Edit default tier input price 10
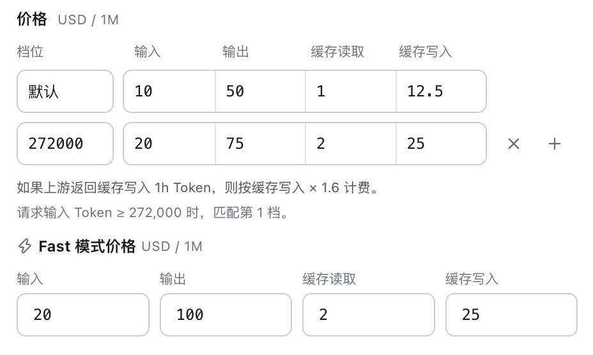The width and height of the screenshot is (593, 355). (x=169, y=91)
